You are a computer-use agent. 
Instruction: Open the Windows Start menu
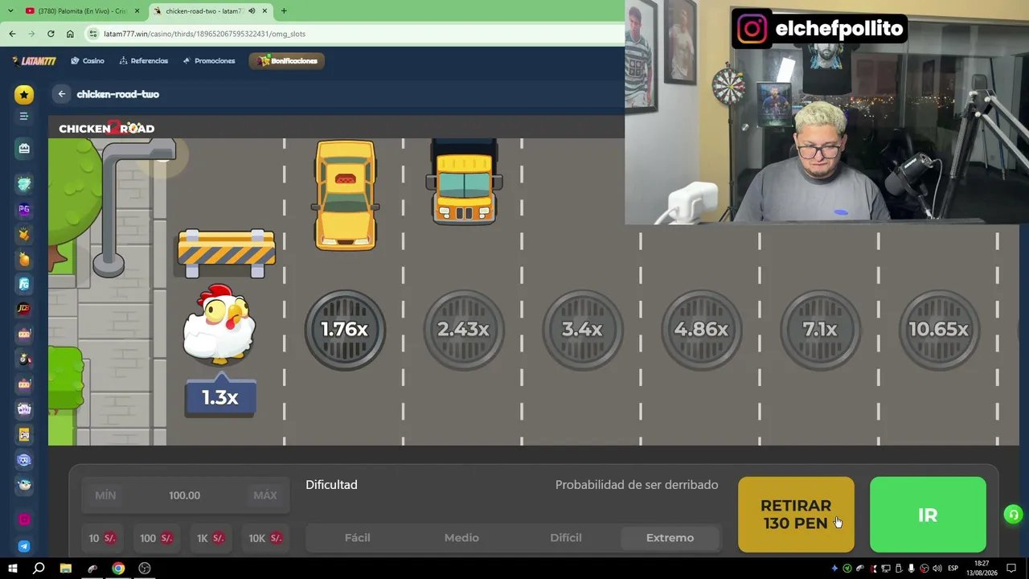pos(12,569)
